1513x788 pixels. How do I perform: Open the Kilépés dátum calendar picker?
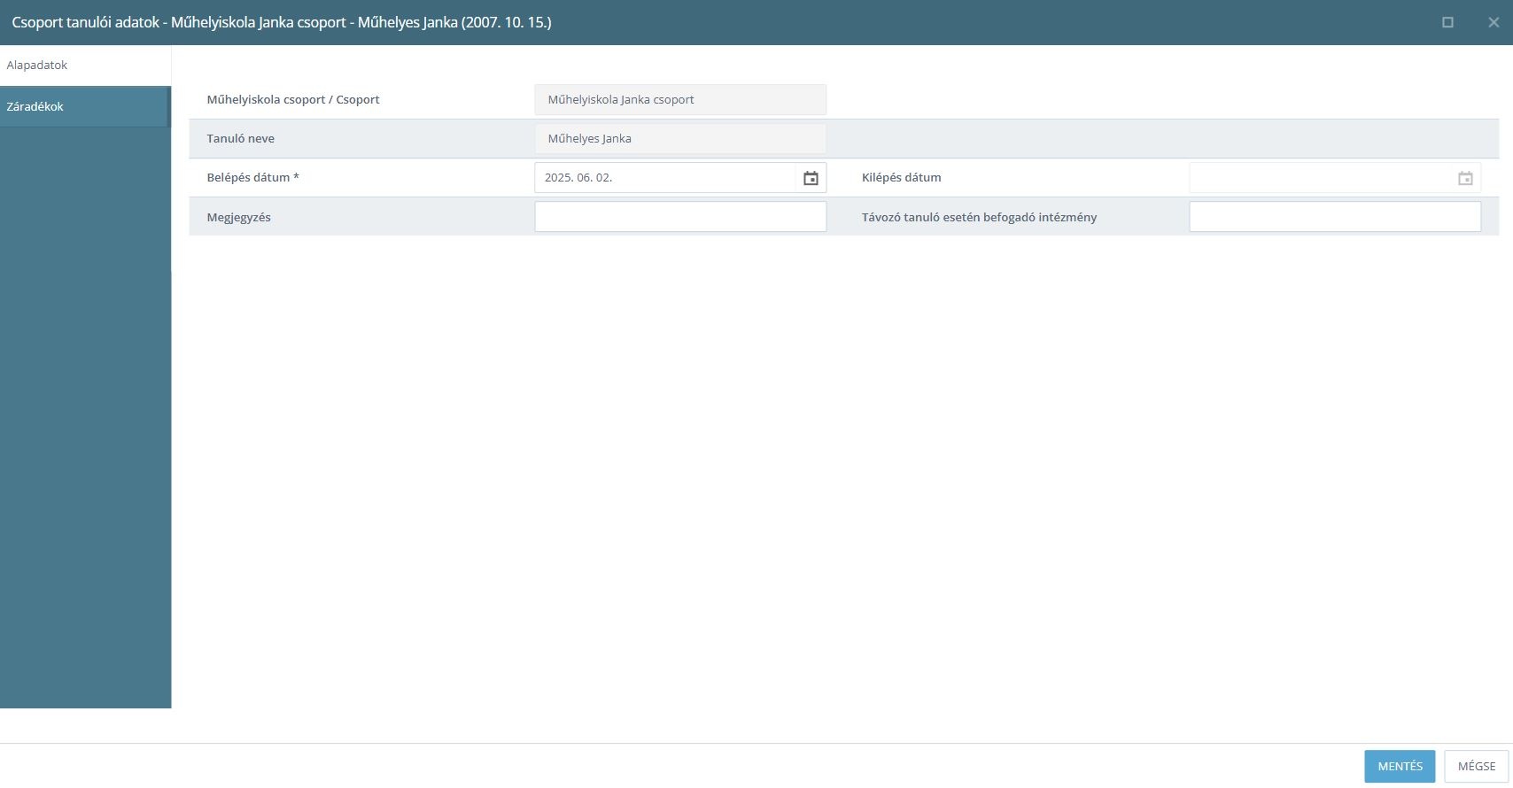coord(1465,178)
